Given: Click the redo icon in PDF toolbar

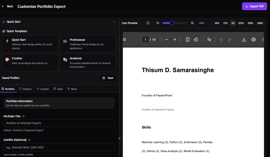Looking at the screenshot, I should point(229,40).
